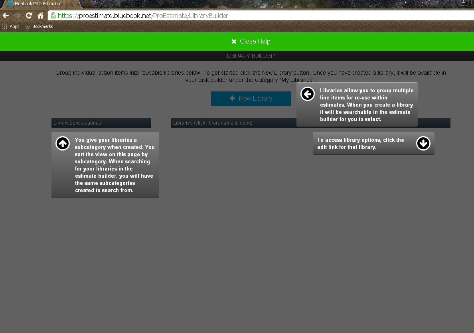Click the 'You give your libraries a subcategory' text
Viewport: 474px width, 333px height.
(115, 165)
